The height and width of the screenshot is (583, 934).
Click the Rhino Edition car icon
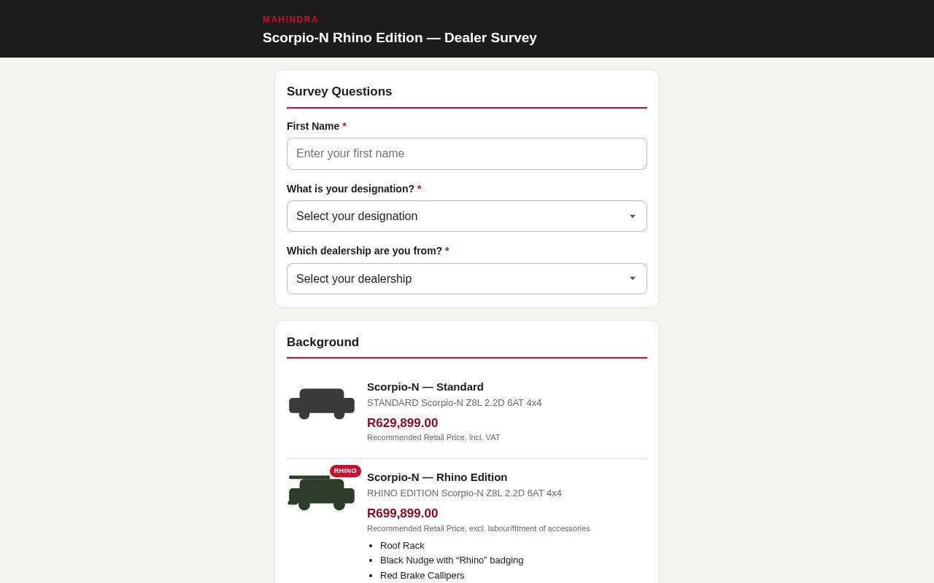[x=322, y=493]
